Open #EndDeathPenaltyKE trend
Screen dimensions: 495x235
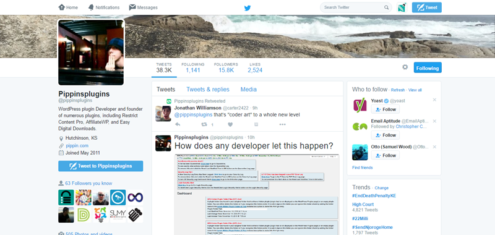(374, 195)
